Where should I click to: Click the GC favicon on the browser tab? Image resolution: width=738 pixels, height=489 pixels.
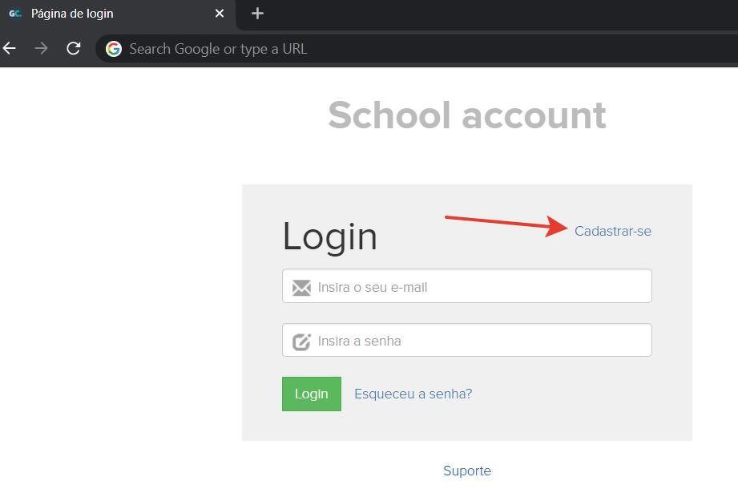click(x=14, y=14)
